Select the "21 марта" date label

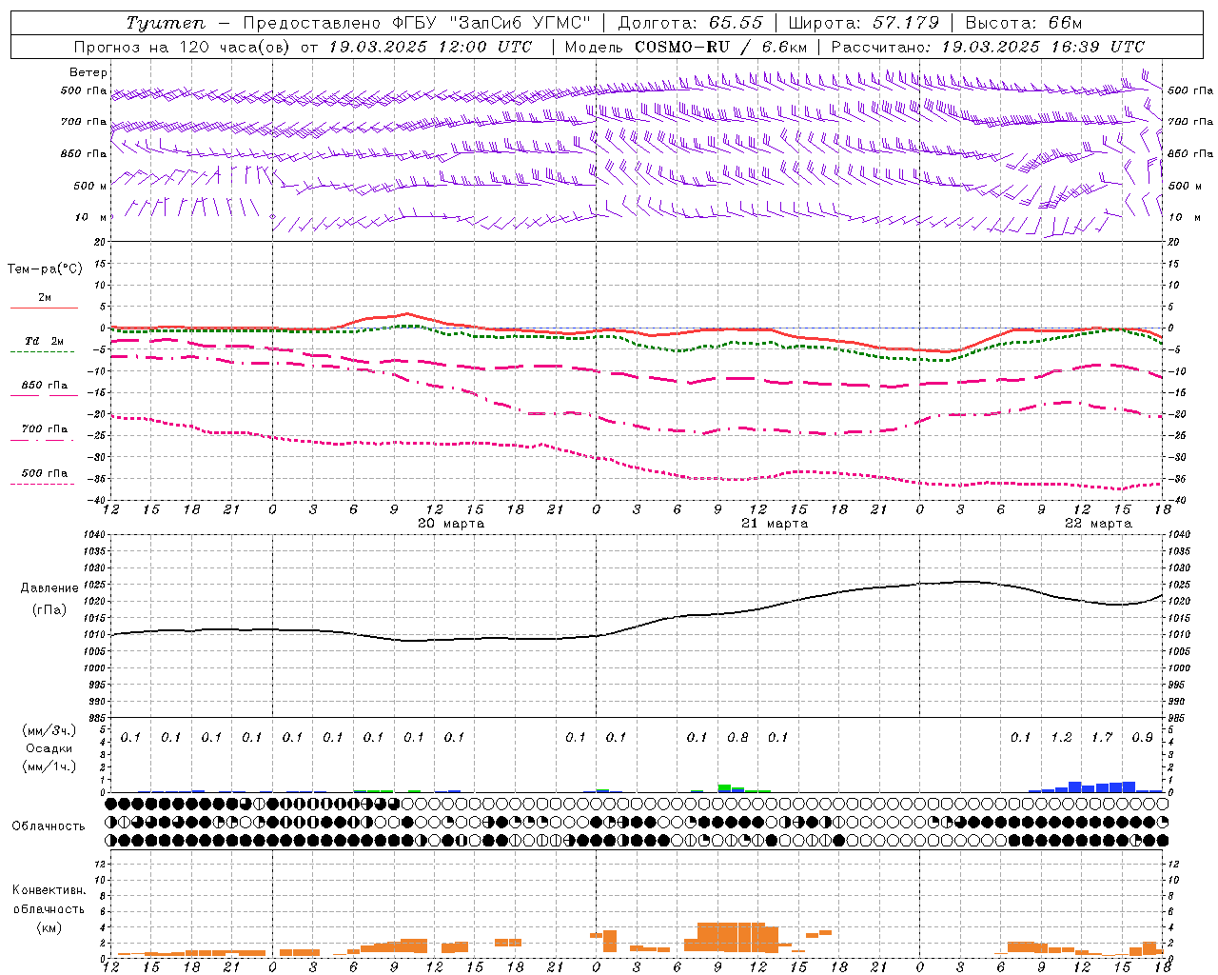click(x=775, y=524)
